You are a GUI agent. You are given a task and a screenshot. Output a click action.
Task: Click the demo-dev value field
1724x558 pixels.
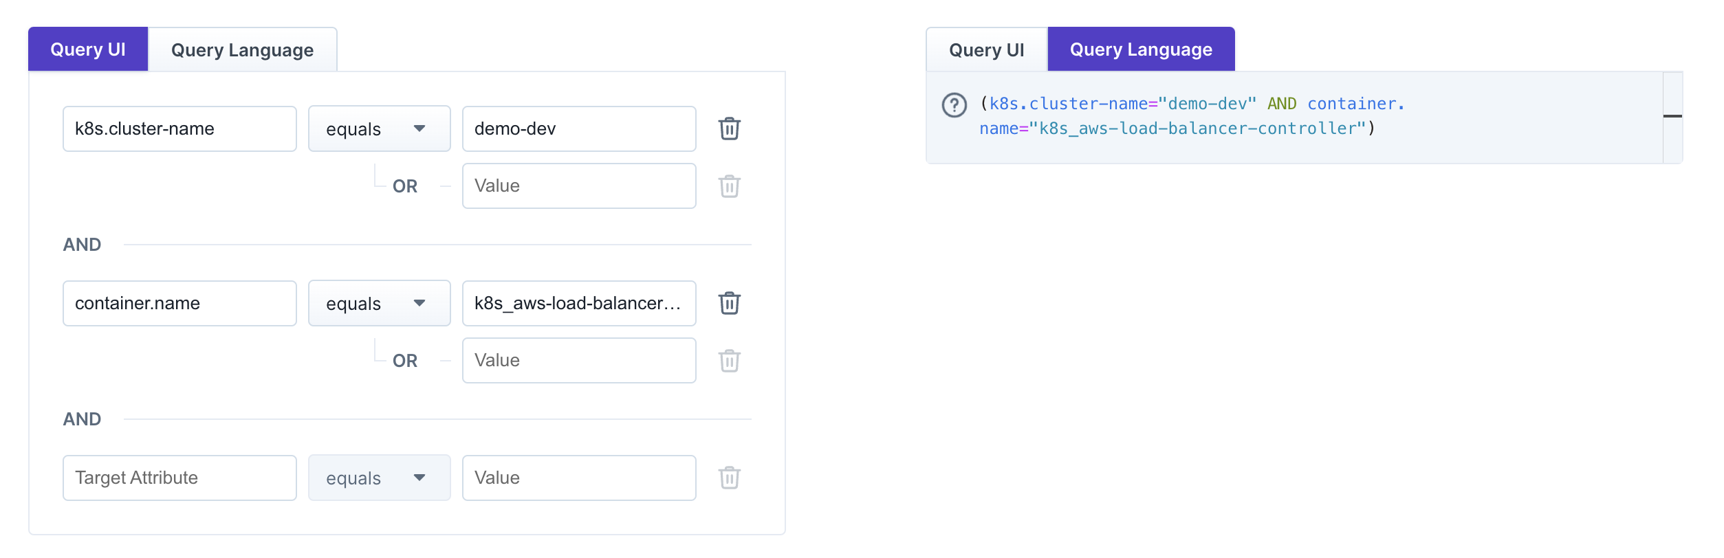click(579, 129)
